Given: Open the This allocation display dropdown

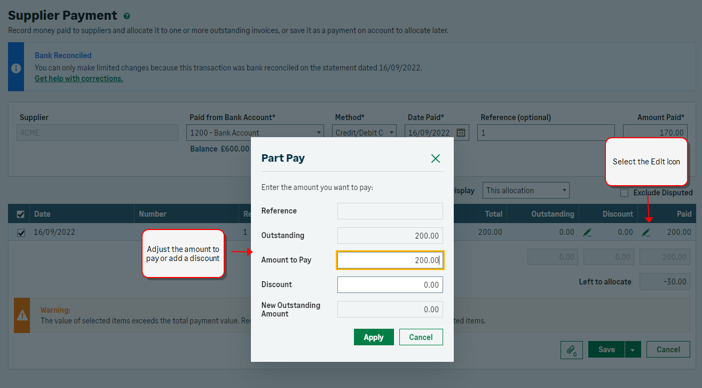Looking at the screenshot, I should pyautogui.click(x=526, y=191).
